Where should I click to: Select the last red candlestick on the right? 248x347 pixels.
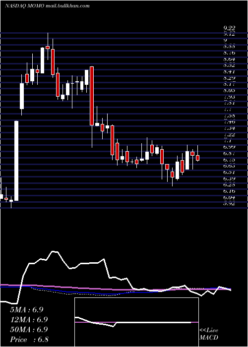coord(197,158)
